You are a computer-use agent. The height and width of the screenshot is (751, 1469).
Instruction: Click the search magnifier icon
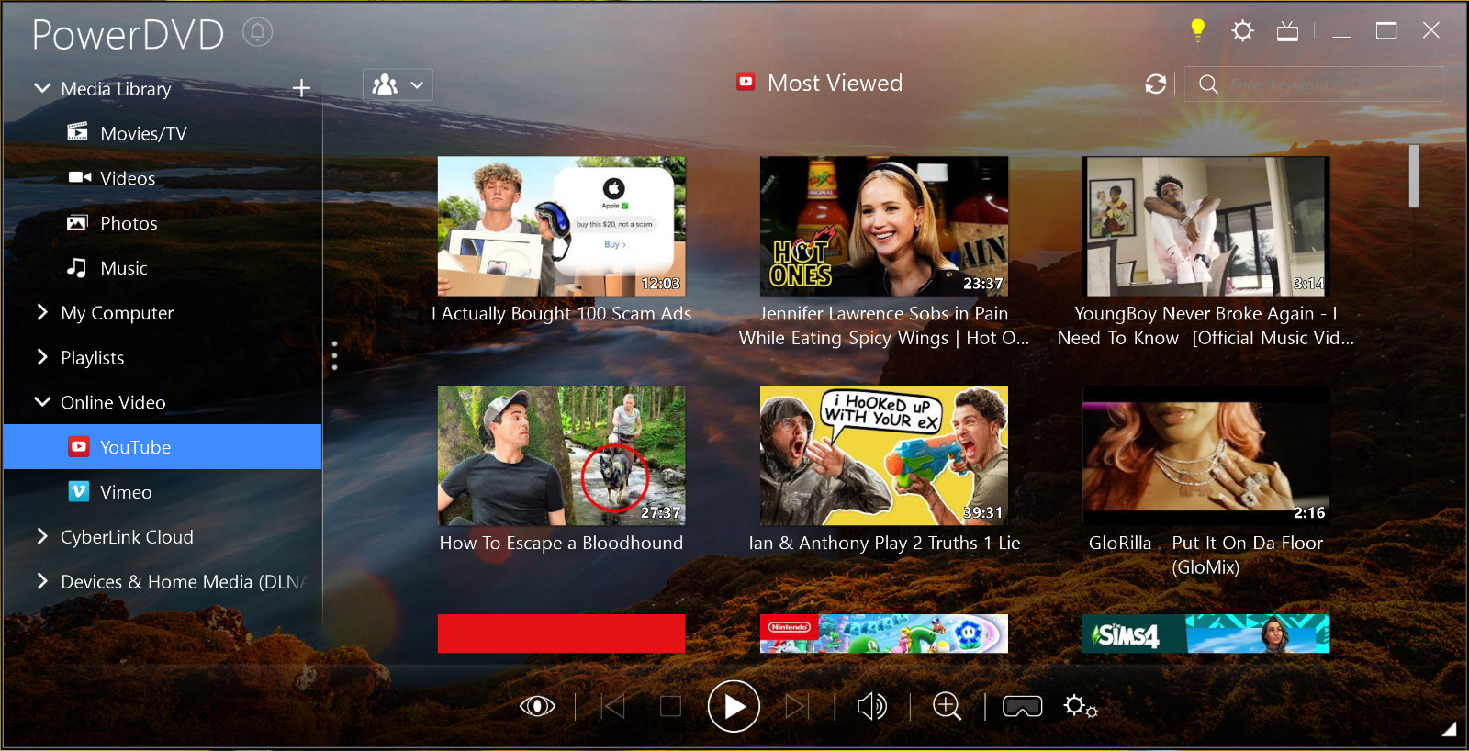(1208, 84)
